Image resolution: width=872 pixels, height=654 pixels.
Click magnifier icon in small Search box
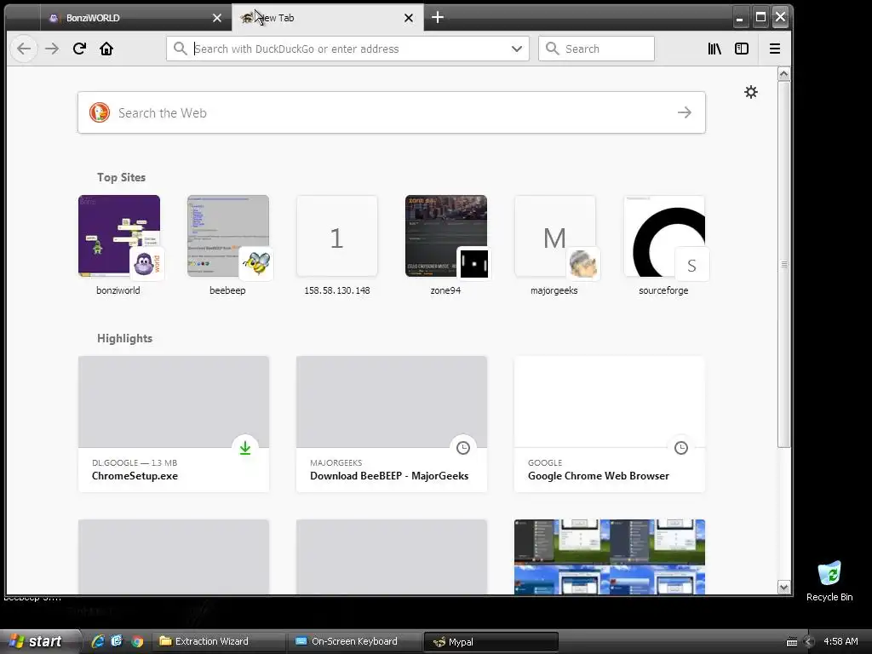(552, 49)
